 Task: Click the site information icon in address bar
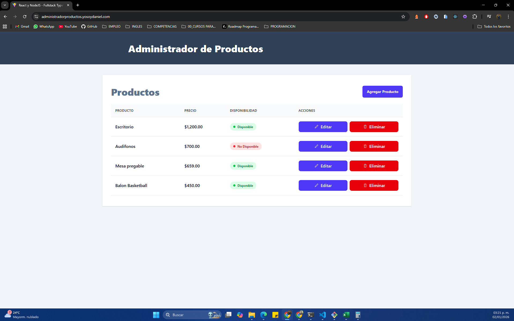coord(36,17)
